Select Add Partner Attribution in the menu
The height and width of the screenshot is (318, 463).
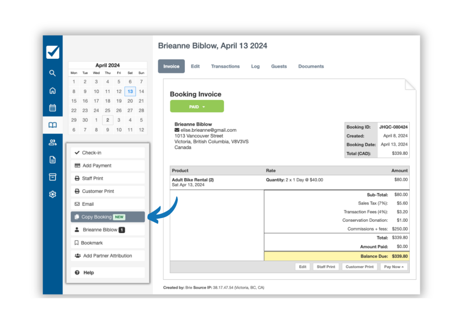click(x=107, y=255)
